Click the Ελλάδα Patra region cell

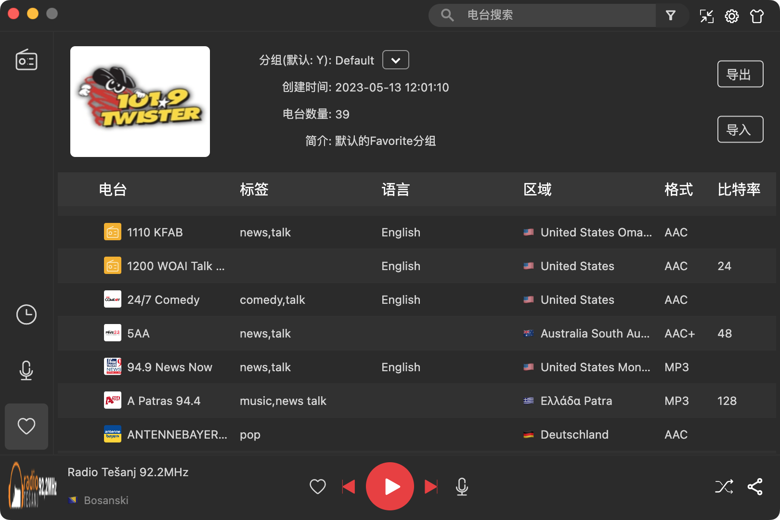576,401
